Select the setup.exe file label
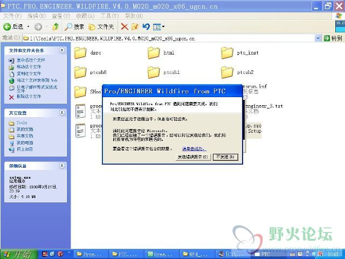Image resolution: width=345 pixels, height=259 pixels. coord(253,126)
